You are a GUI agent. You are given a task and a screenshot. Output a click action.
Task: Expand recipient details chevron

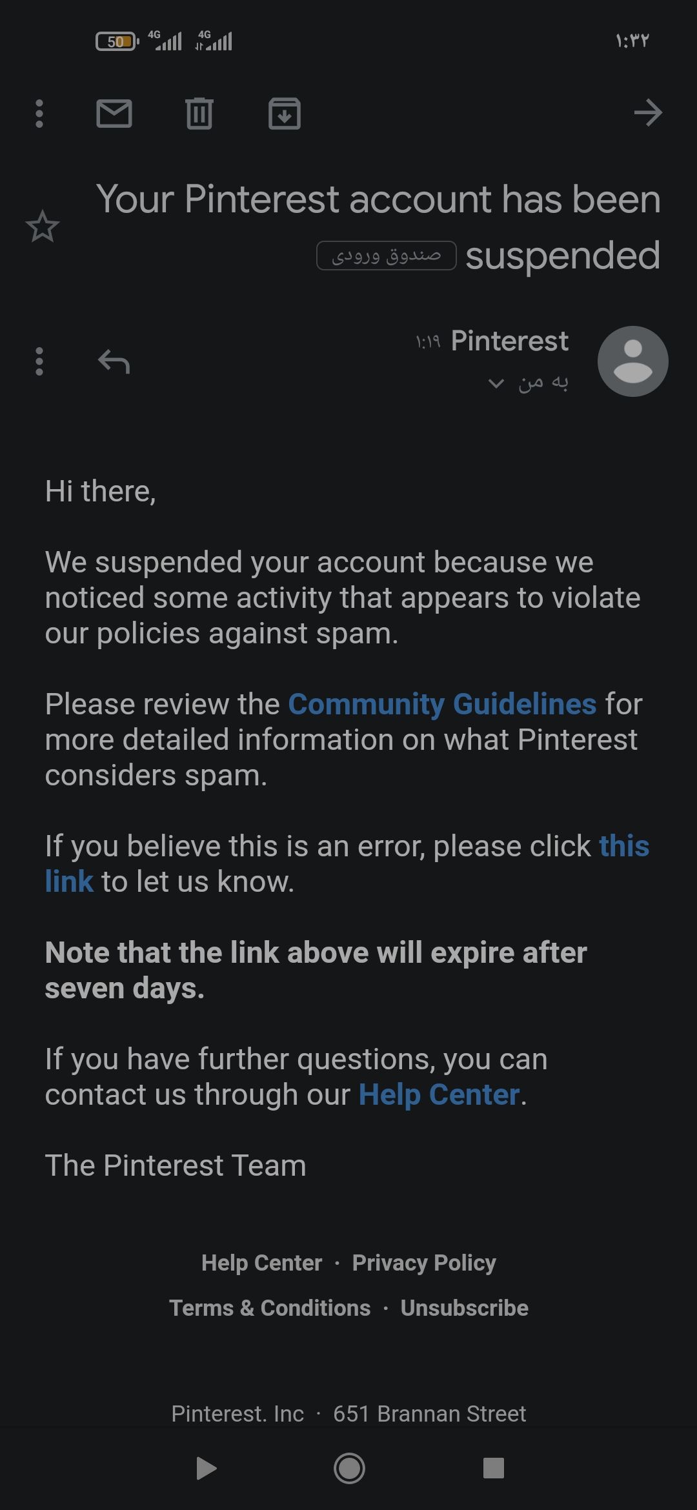(496, 383)
